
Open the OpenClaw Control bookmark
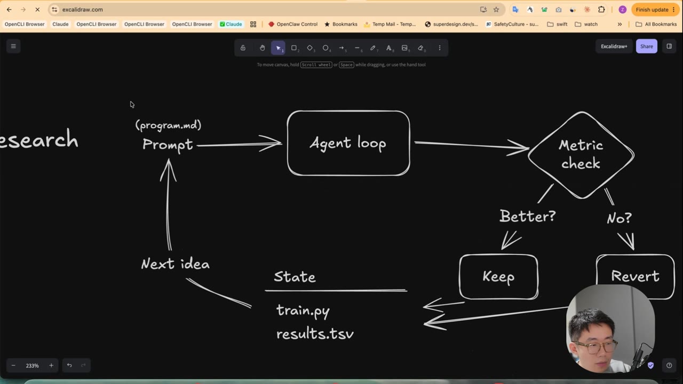[x=293, y=24]
